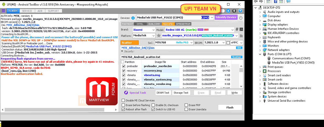Click the Android icon in UFI title bar
The height and width of the screenshot is (127, 324).
pos(3,4)
